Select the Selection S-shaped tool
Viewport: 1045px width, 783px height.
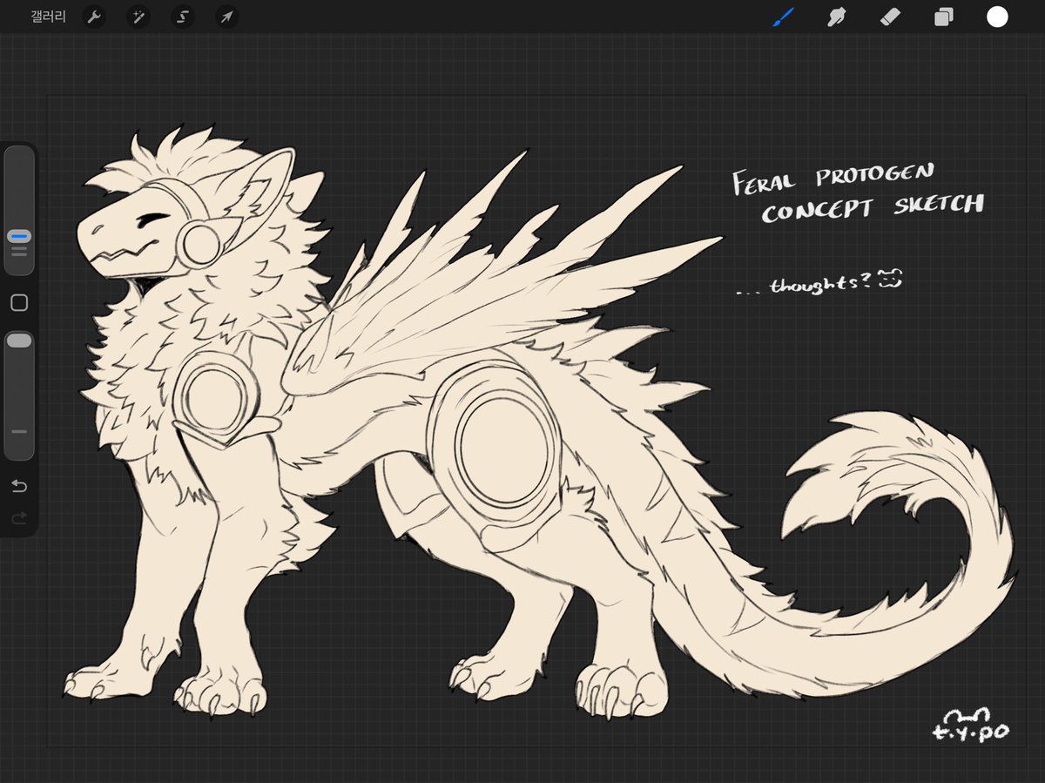182,17
